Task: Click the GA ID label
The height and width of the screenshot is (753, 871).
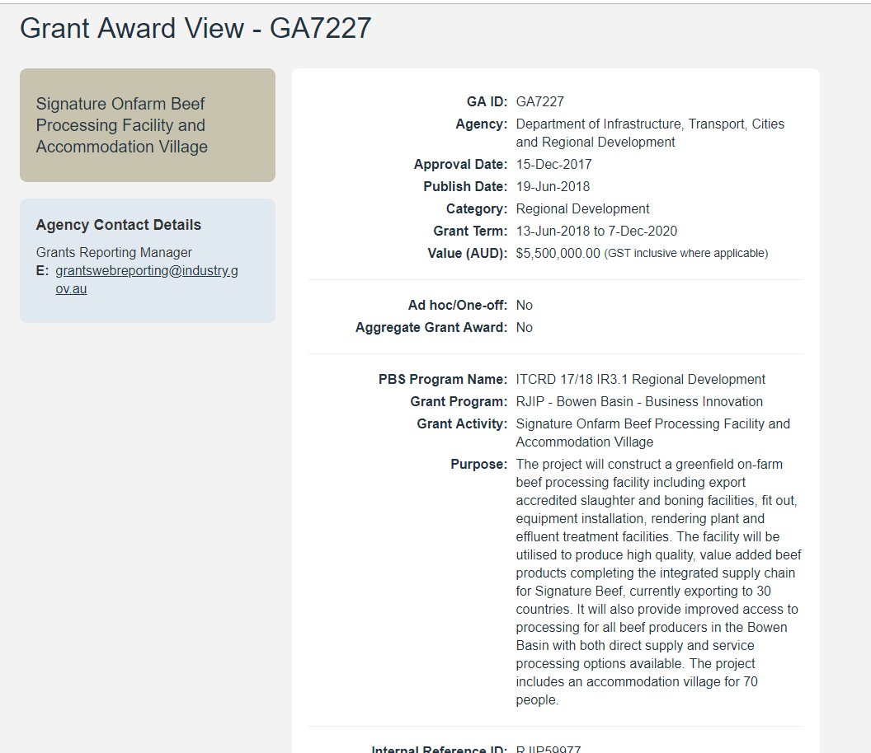Action: coord(487,101)
